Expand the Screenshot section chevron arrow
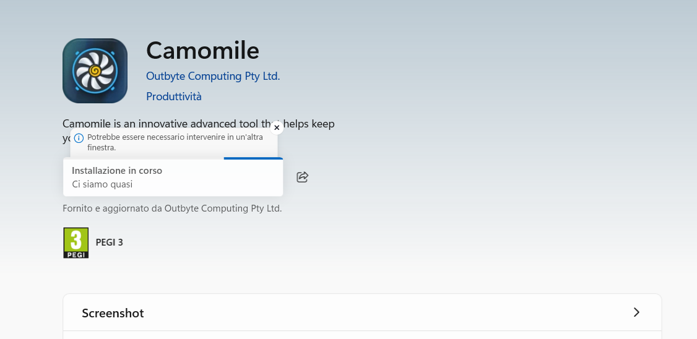 (636, 312)
